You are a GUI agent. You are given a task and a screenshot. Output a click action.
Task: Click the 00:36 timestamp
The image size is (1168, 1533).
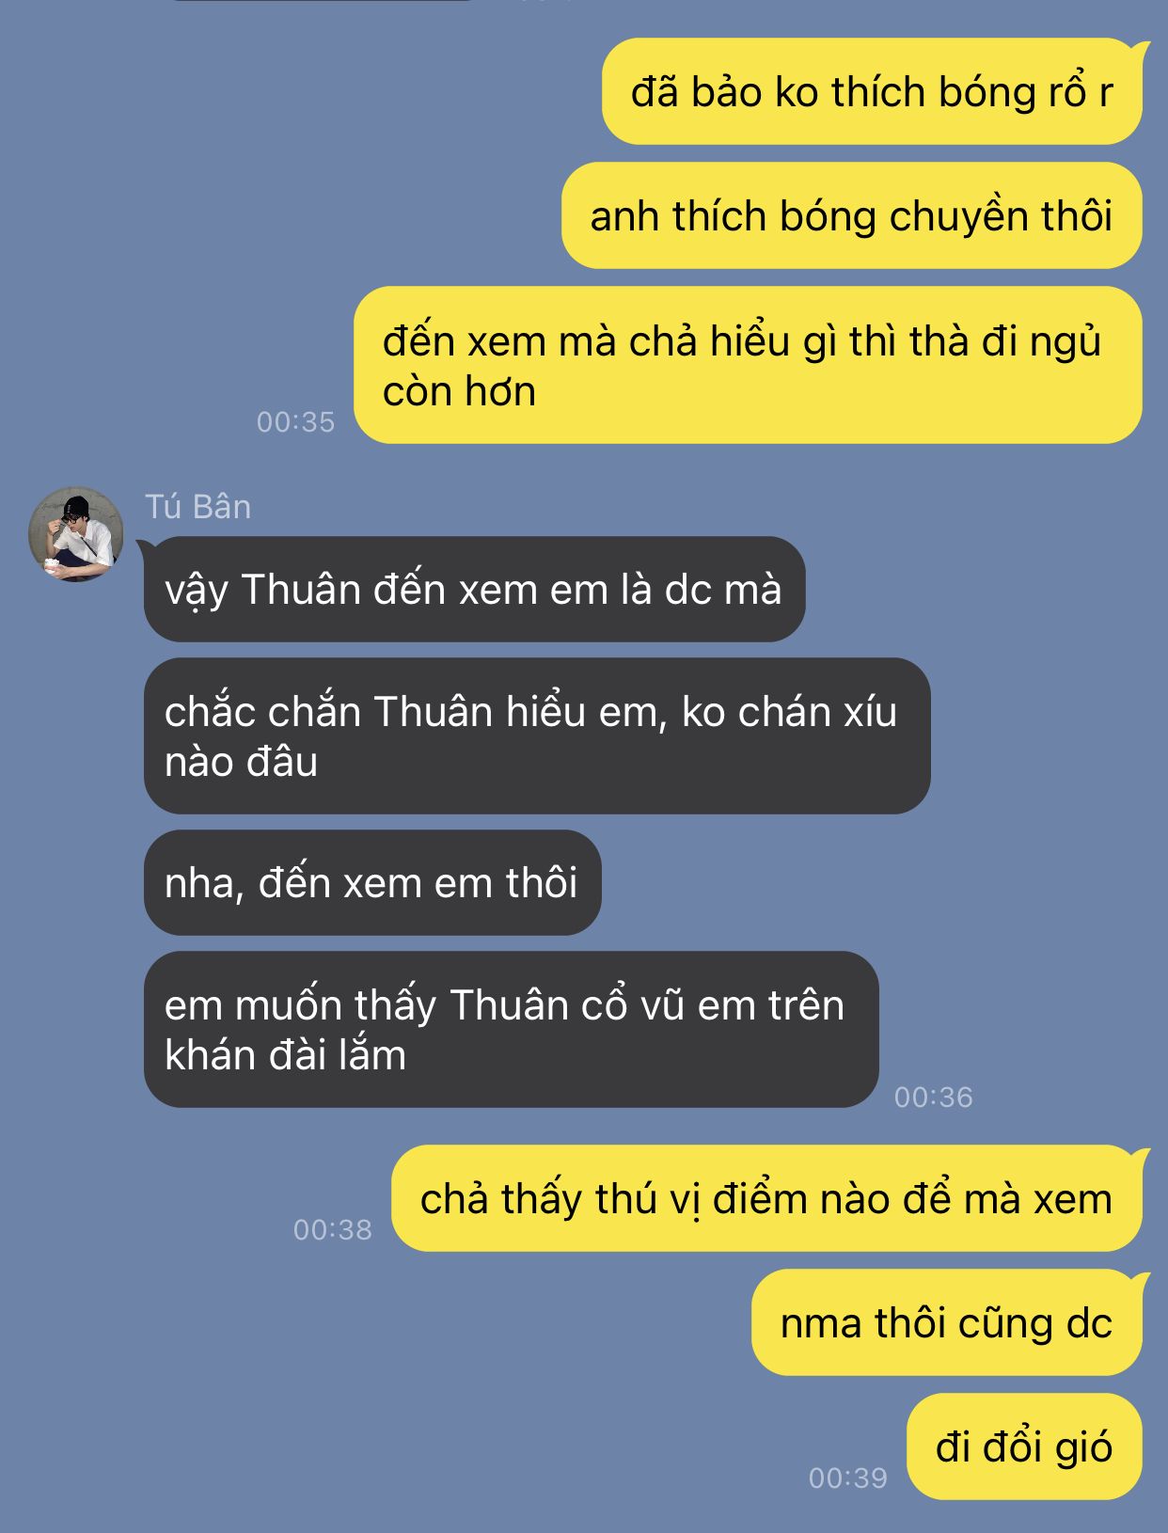click(x=934, y=1097)
